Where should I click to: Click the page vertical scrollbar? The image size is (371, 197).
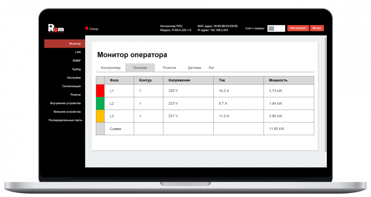[x=326, y=96]
